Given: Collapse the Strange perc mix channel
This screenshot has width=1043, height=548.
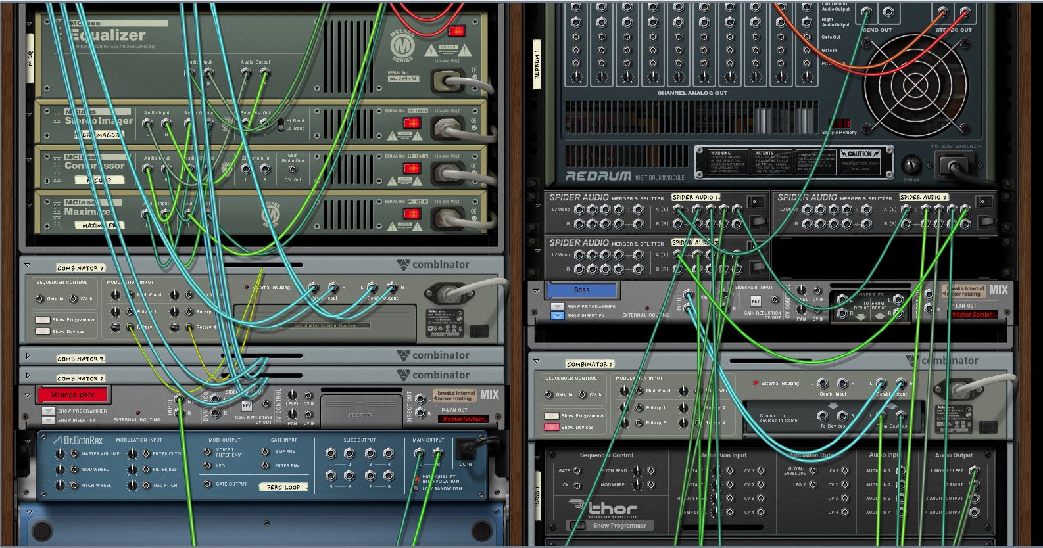Looking at the screenshot, I should tap(28, 396).
